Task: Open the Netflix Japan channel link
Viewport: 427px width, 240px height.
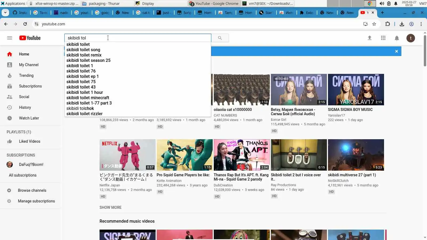Action: click(110, 185)
